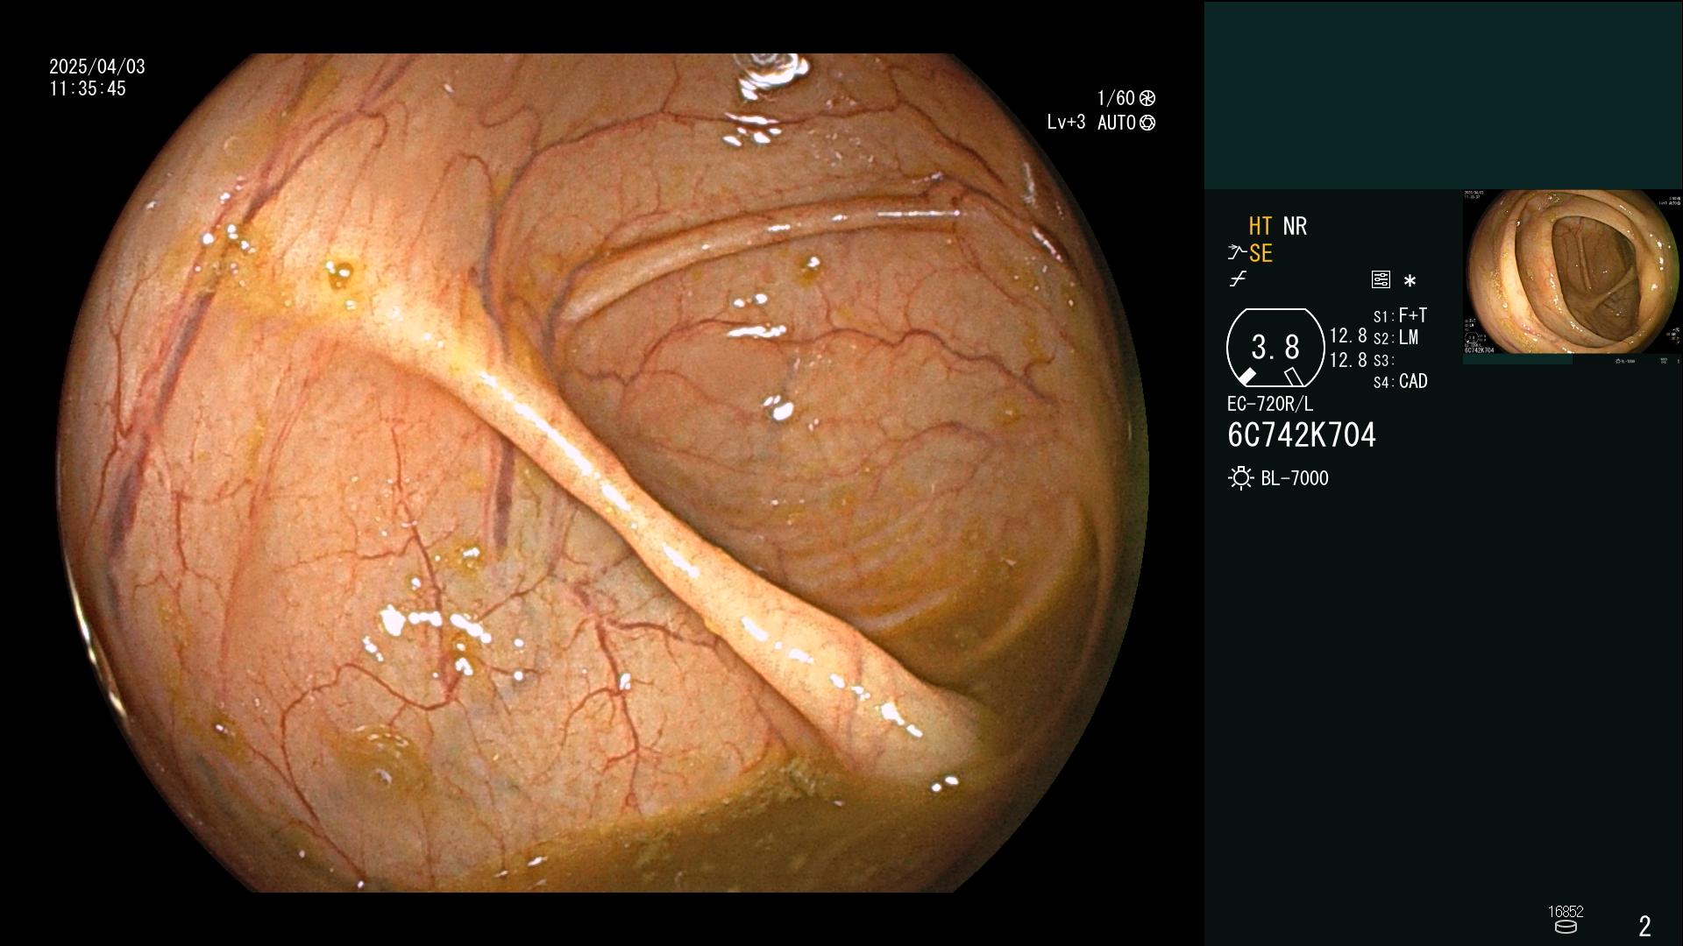The image size is (1683, 946).
Task: Open the captured image thumbnail
Action: click(x=1573, y=277)
